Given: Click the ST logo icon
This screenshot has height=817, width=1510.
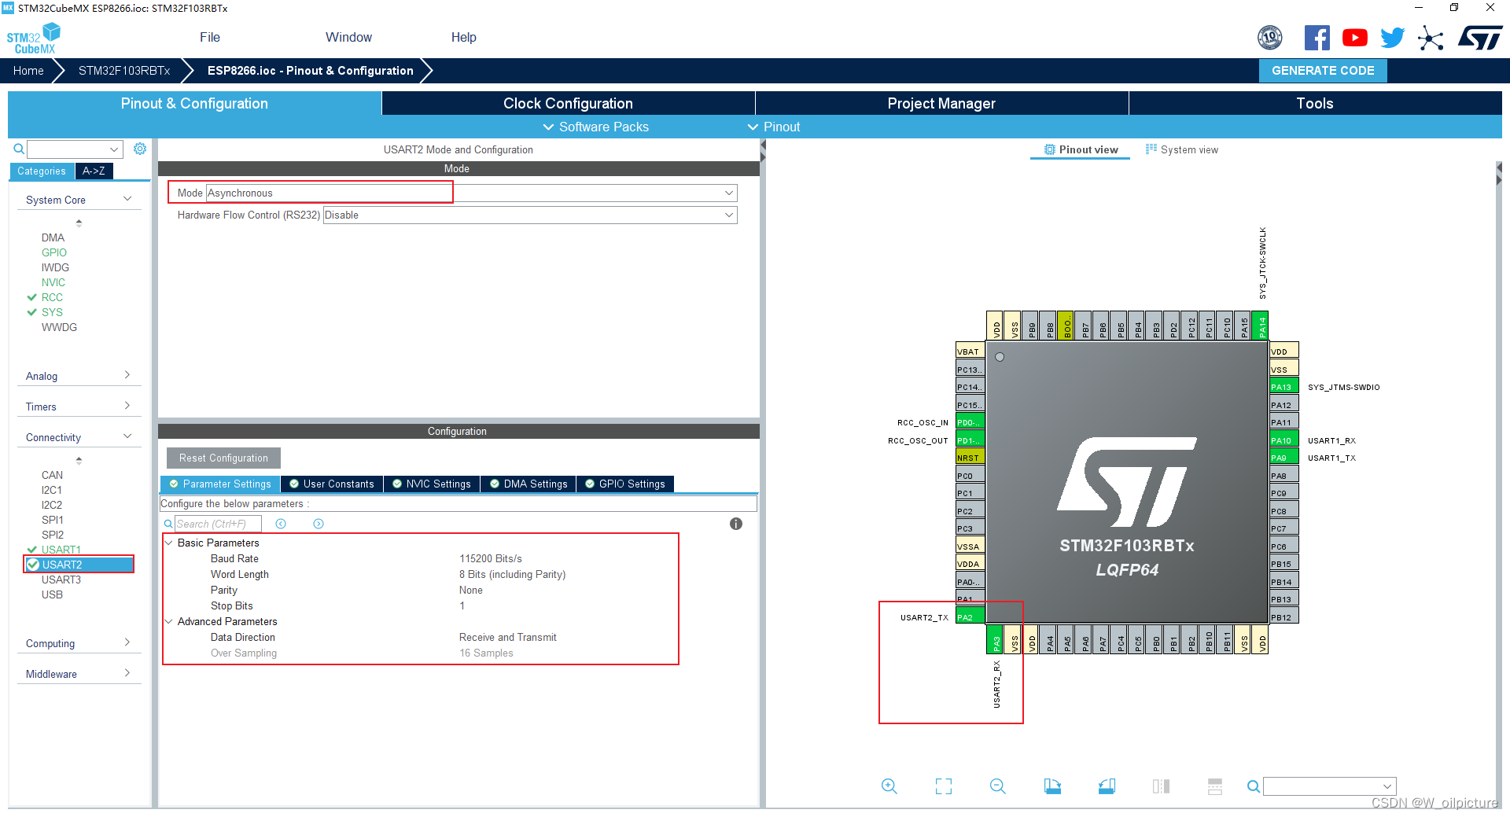Looking at the screenshot, I should click(x=1480, y=38).
